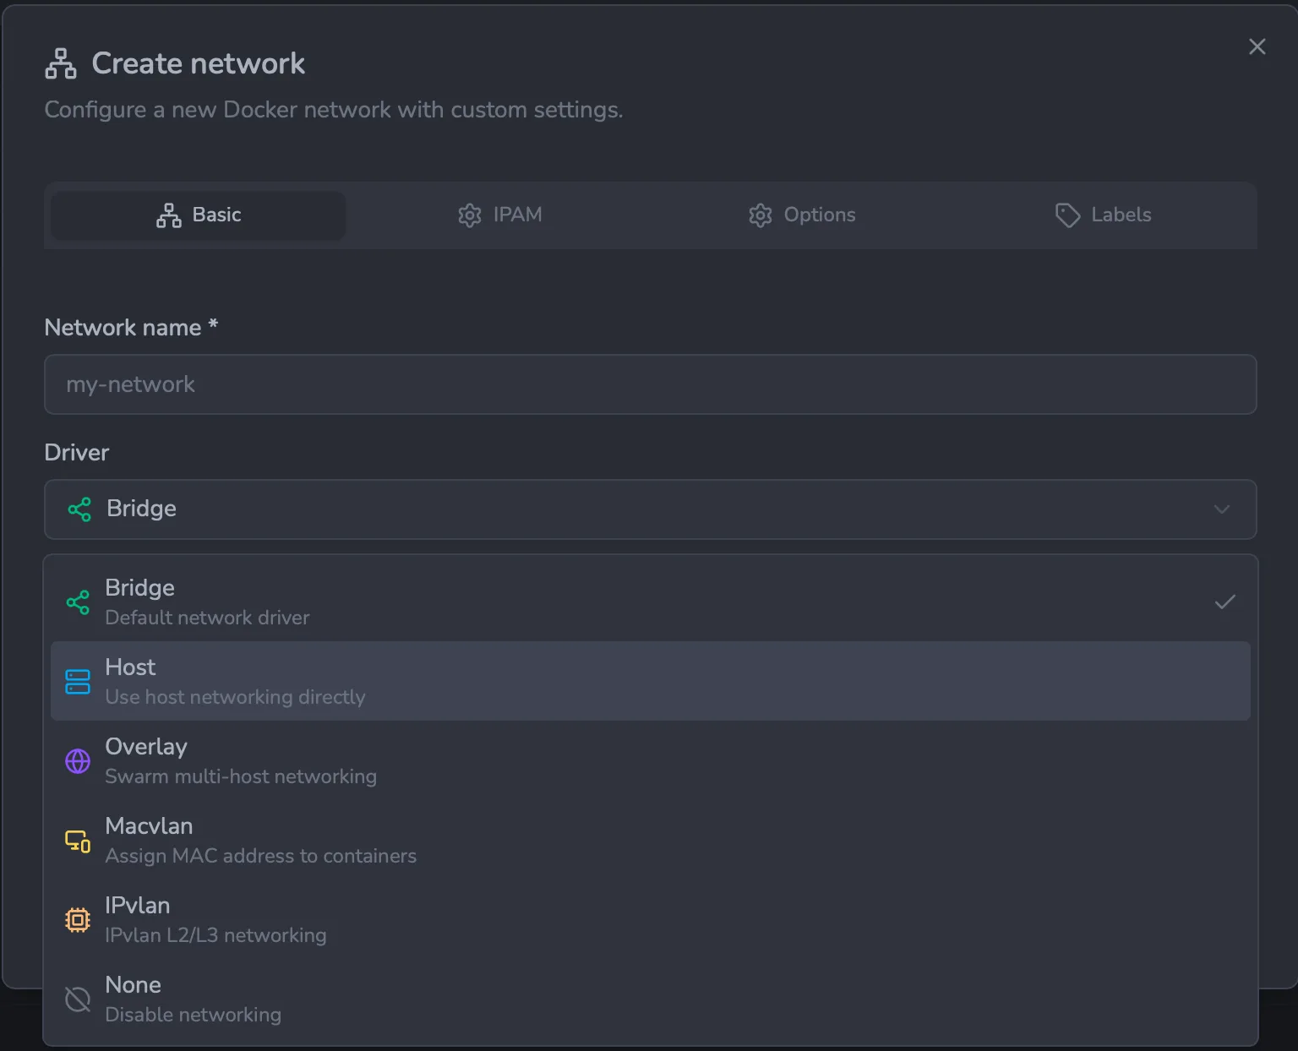Click 'Use host networking directly' text

[235, 697]
